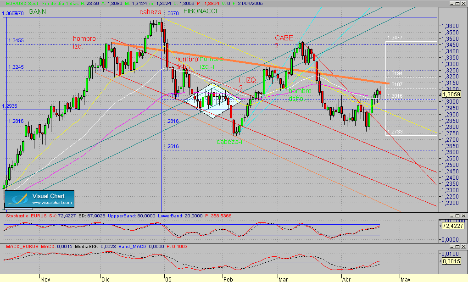Select the green 'hombro dcho.-i' annotation
This screenshot has height=282, width=468.
(300, 94)
